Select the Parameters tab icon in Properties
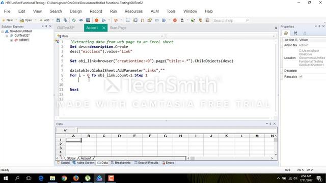326x183 pixels. tap(295, 33)
